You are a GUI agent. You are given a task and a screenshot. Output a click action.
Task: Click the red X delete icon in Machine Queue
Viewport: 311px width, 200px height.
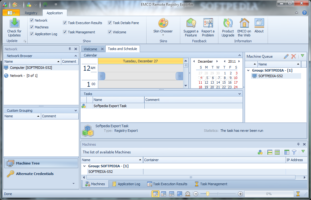(x=294, y=56)
